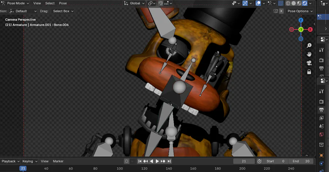329x172 pixels.
Task: Toggle lock camera to view
Action: pyautogui.click(x=309, y=72)
